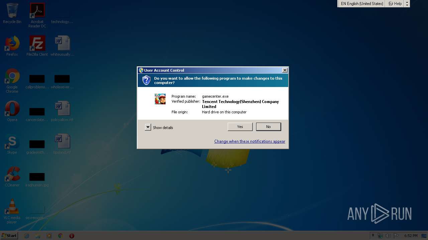The width and height of the screenshot is (428, 240).
Task: Open Windows Explorer taskbar icon
Action: coord(38,236)
